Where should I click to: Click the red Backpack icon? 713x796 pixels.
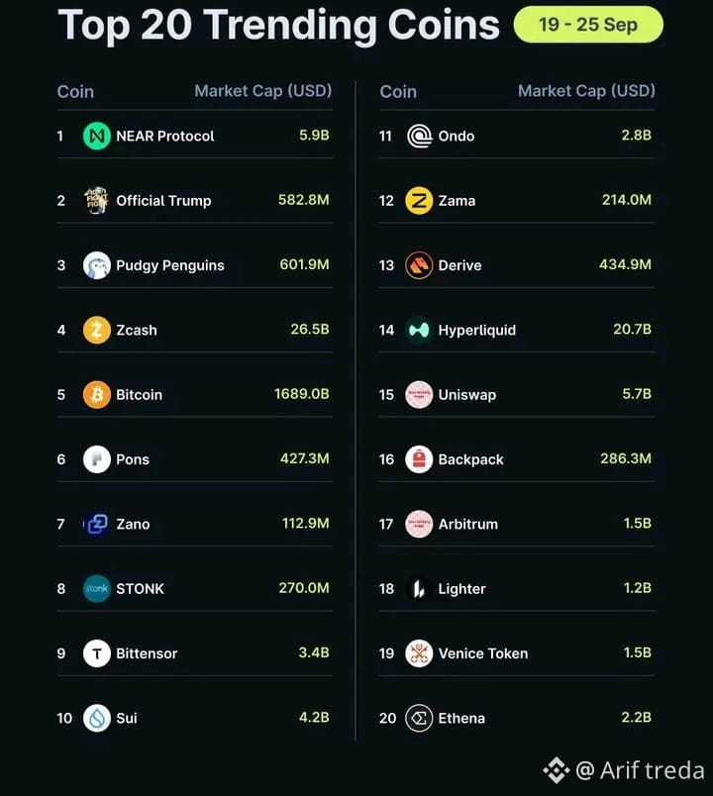(419, 459)
